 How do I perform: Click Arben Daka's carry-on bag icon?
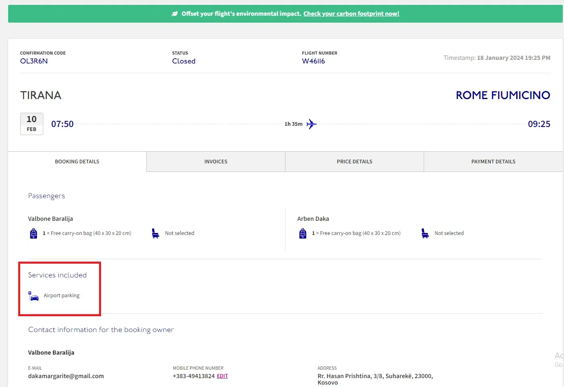(303, 233)
